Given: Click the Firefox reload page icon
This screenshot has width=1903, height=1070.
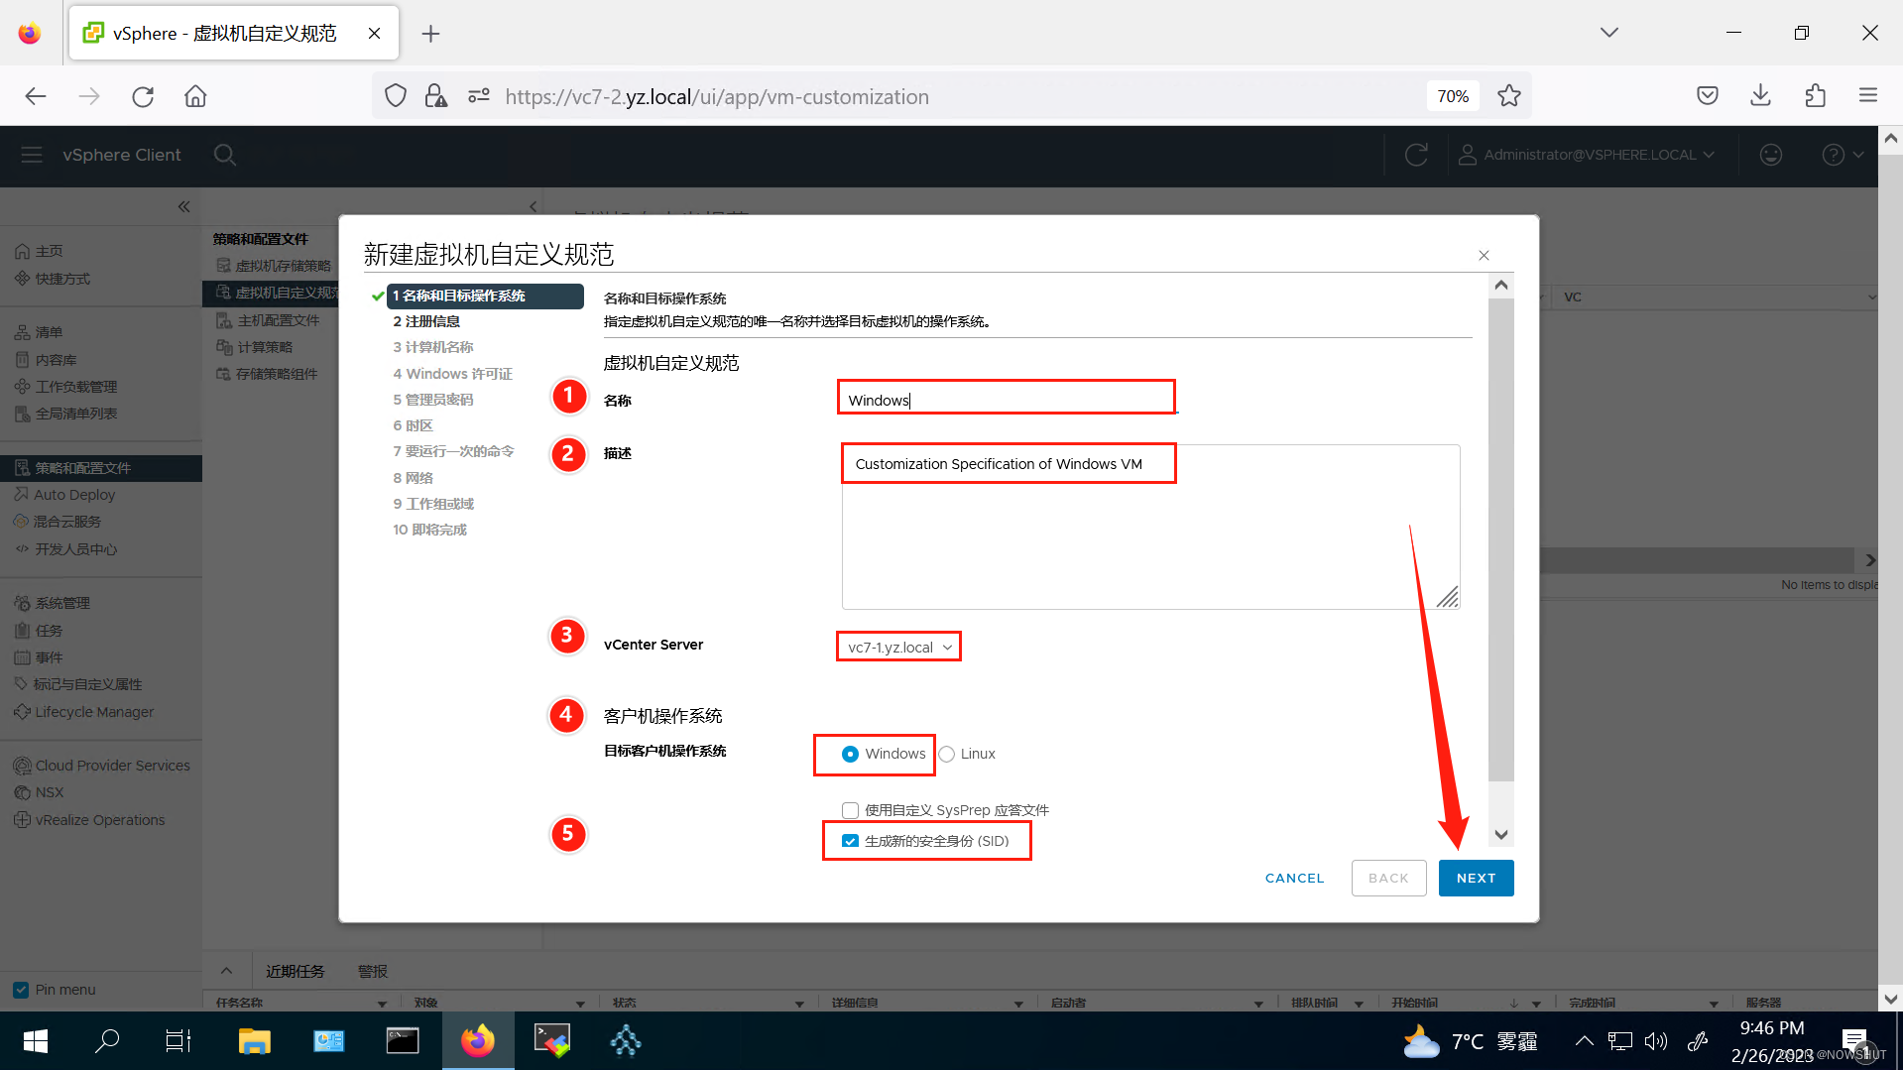Looking at the screenshot, I should (x=143, y=96).
